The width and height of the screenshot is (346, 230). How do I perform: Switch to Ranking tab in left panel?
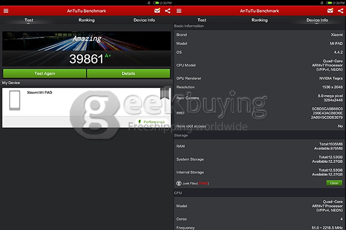(86, 20)
